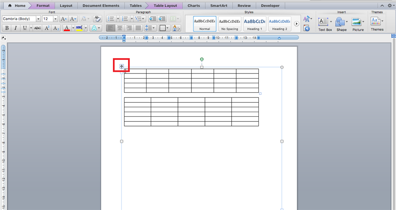Apply red font color swatch

pyautogui.click(x=67, y=28)
